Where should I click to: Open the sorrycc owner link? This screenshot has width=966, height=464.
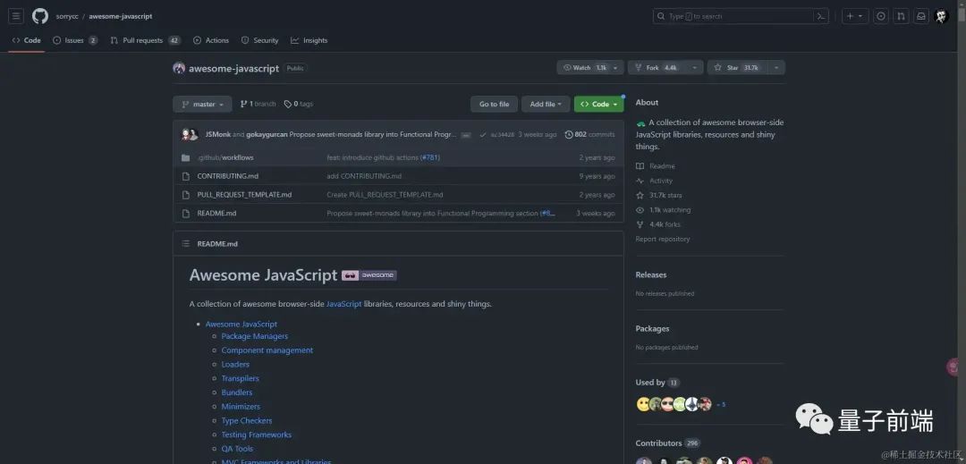tap(67, 17)
